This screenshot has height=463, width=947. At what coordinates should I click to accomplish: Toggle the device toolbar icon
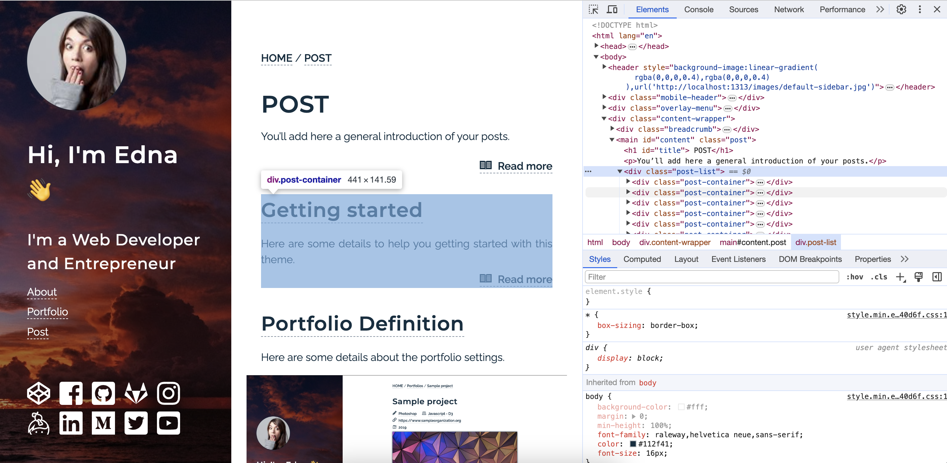coord(612,10)
